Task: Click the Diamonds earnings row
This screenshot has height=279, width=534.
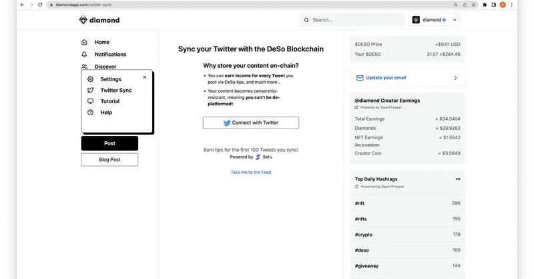Action: [x=408, y=129]
